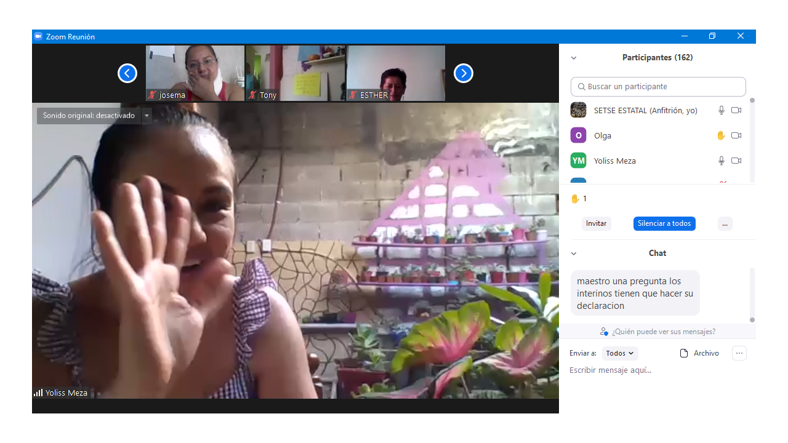This screenshot has width=788, height=443.
Task: Select the chat message about interinos
Action: 635,293
